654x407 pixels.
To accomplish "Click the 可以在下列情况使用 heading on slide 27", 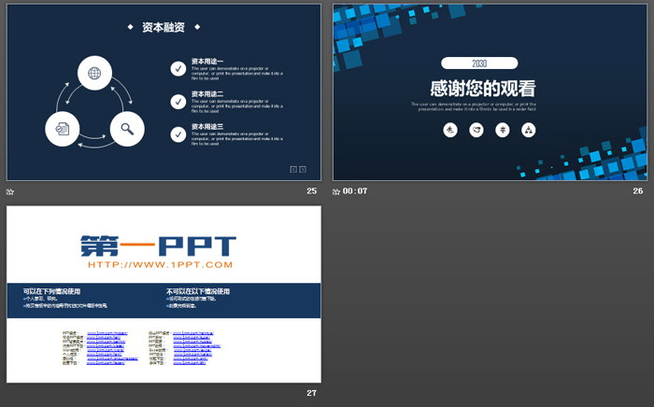I will pyautogui.click(x=51, y=291).
